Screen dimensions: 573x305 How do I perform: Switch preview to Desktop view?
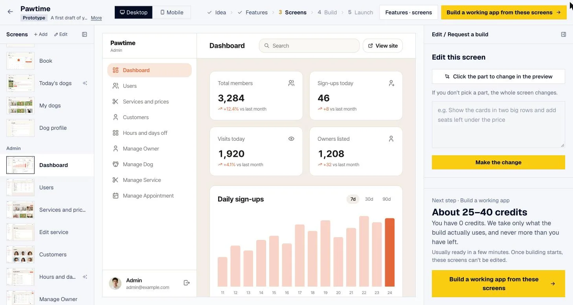(x=134, y=12)
